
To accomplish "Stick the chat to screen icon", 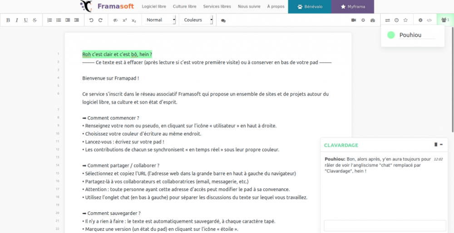I will 436,144.
